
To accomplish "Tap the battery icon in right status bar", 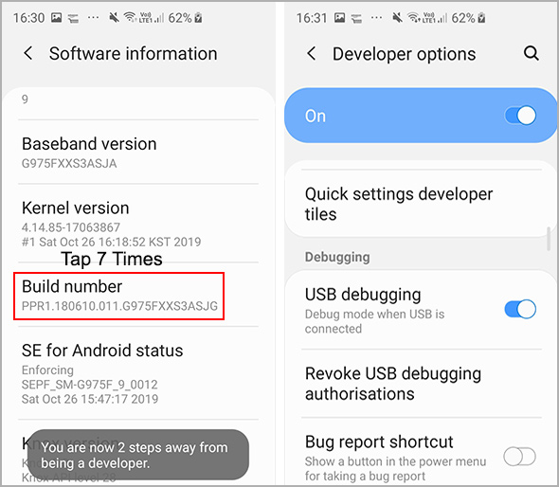I will pyautogui.click(x=481, y=17).
